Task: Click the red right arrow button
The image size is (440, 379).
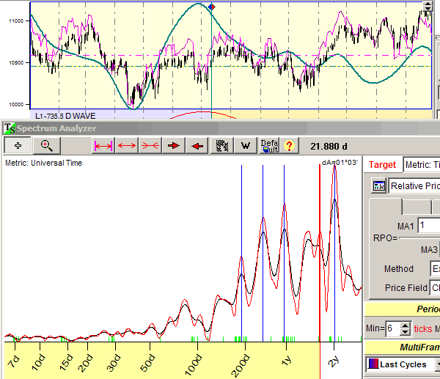Action: point(174,146)
